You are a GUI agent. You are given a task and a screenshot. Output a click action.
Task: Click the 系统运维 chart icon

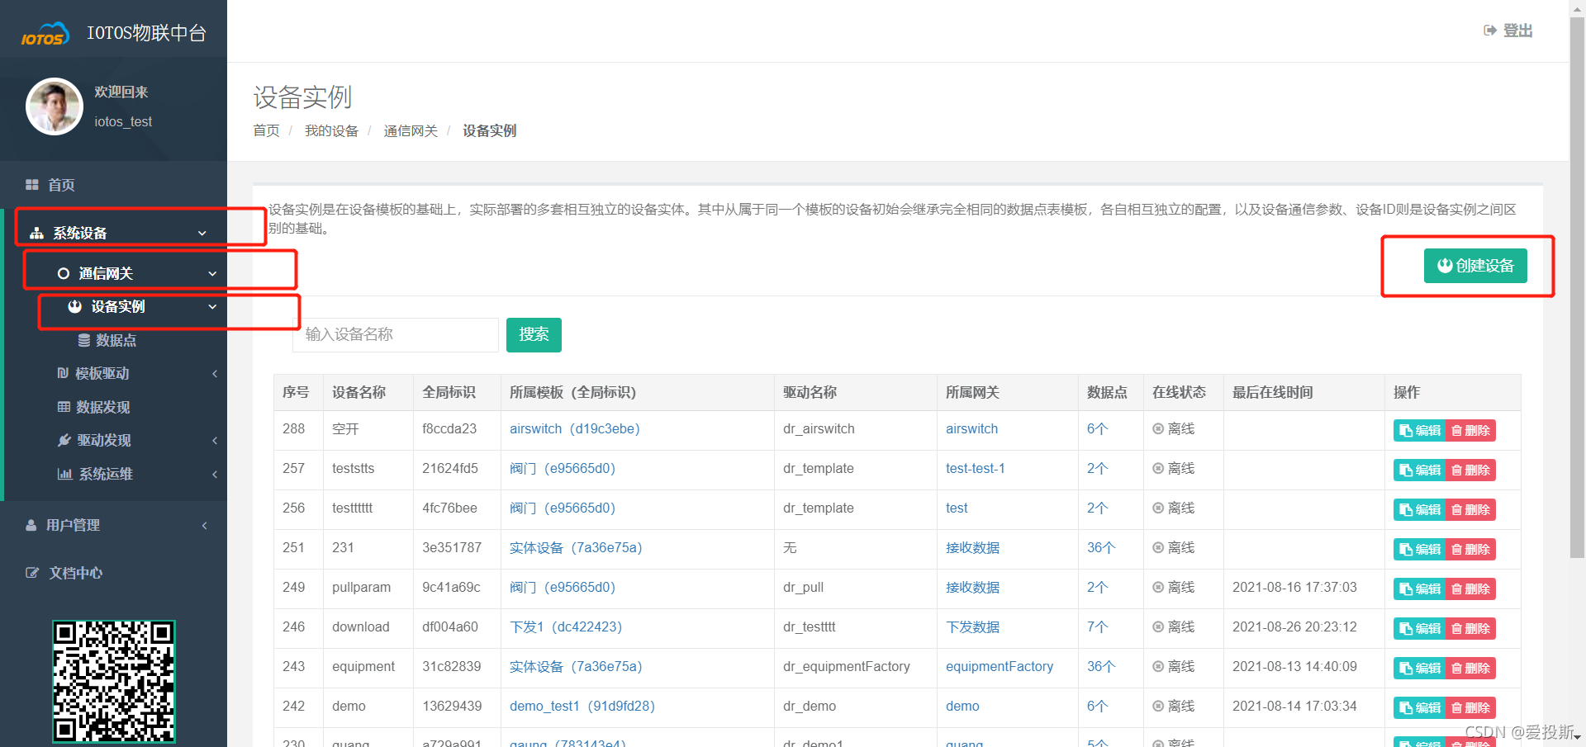click(x=64, y=474)
